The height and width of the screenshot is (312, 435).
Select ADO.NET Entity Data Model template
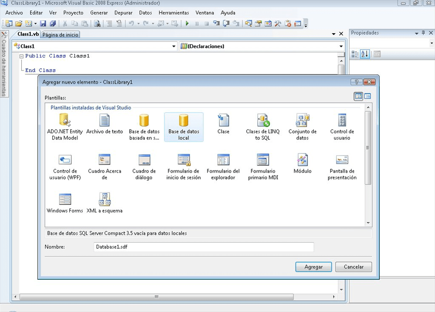click(65, 127)
